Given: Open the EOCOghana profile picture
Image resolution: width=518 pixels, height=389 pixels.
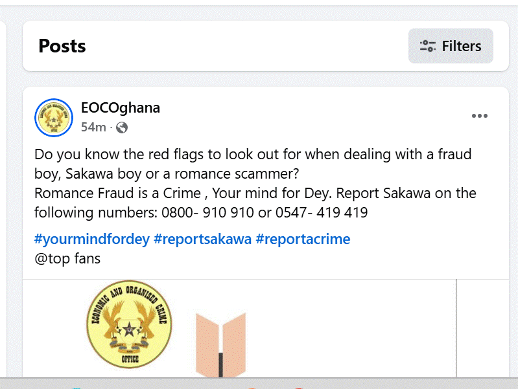Looking at the screenshot, I should (53, 118).
